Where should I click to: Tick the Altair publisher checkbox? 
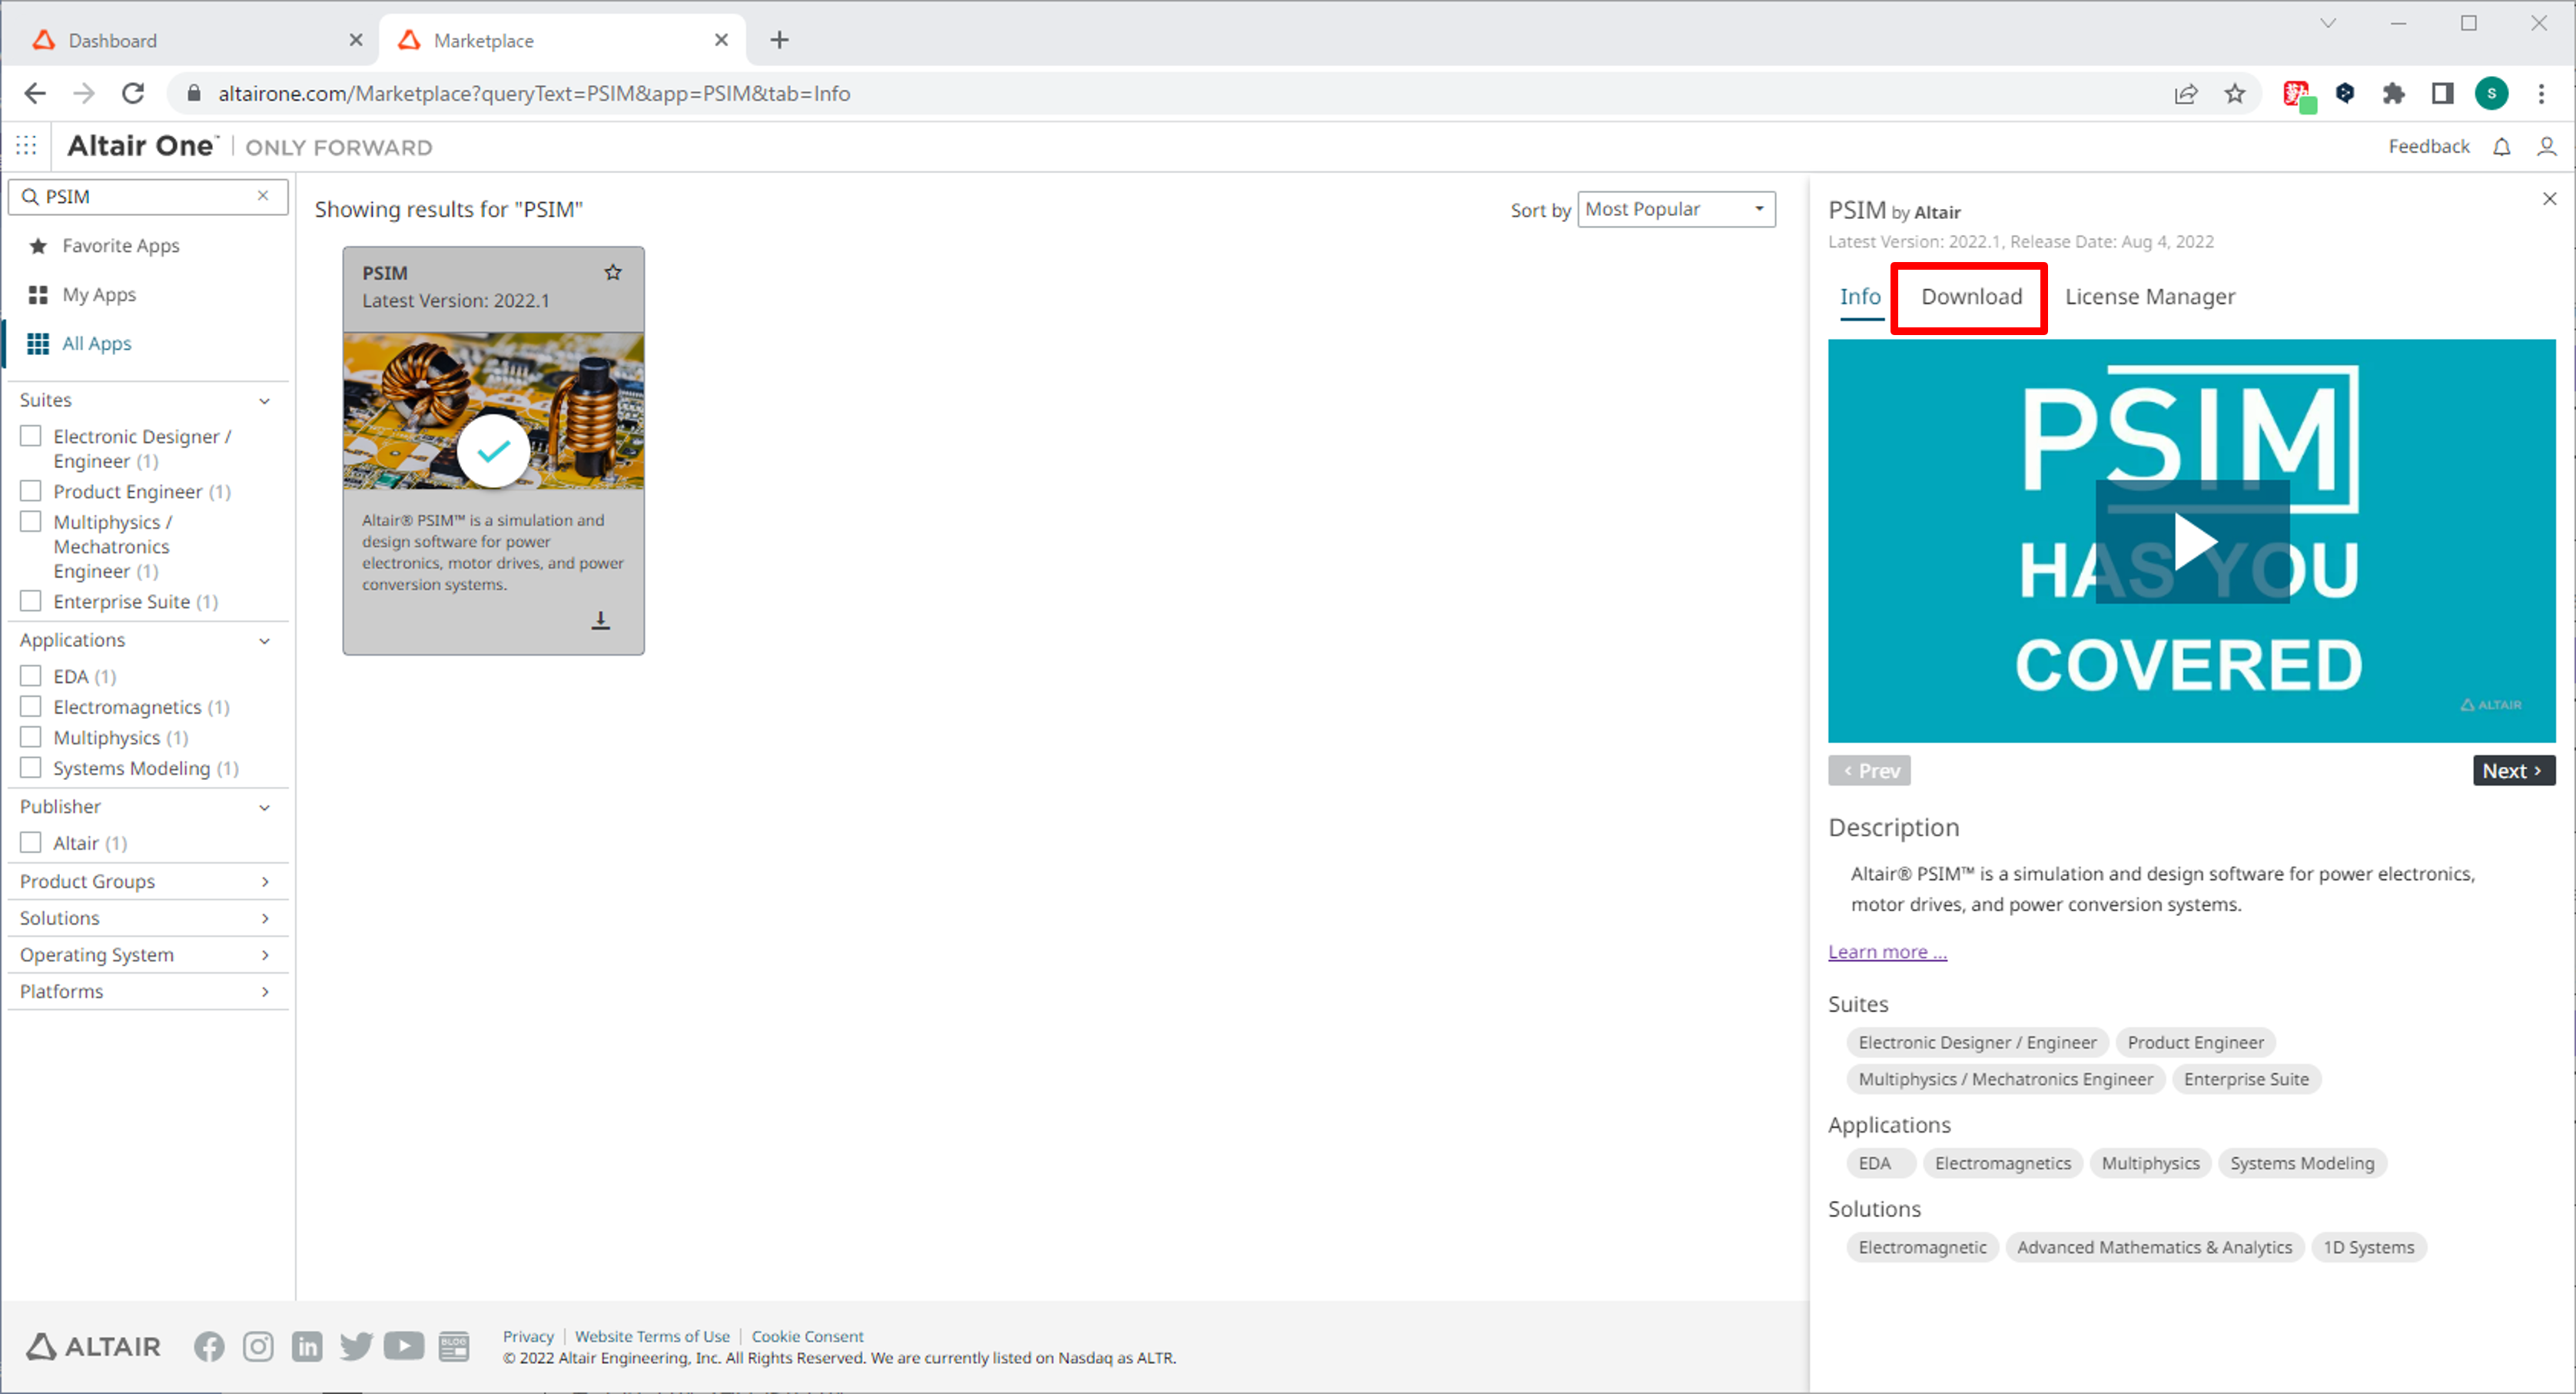31,843
